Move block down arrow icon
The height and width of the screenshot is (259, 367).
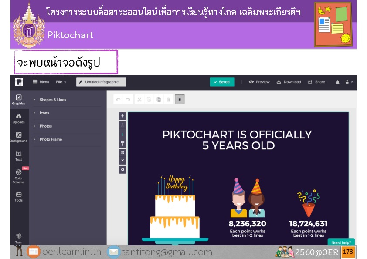pyautogui.click(x=122, y=143)
